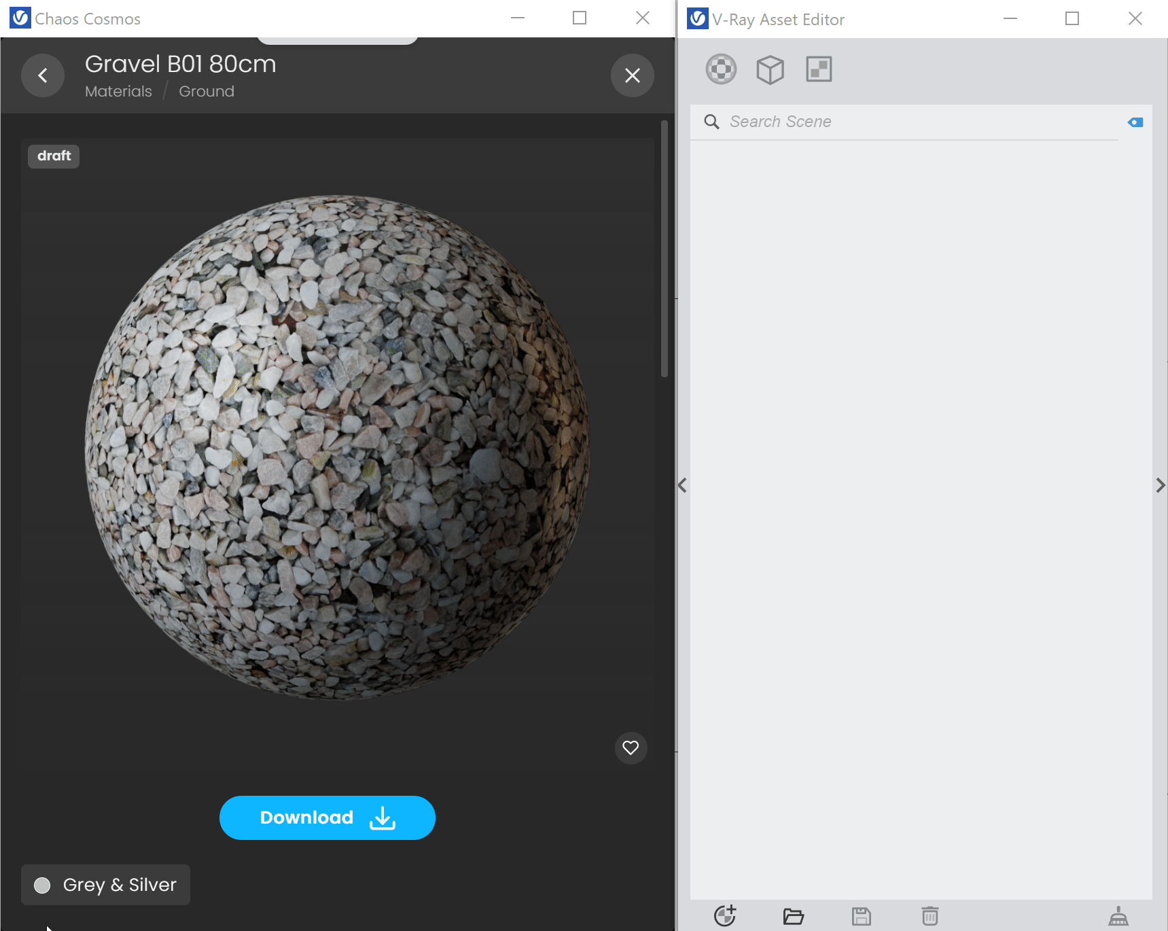Click the add new asset icon
Image resolution: width=1168 pixels, height=931 pixels.
[x=725, y=915]
